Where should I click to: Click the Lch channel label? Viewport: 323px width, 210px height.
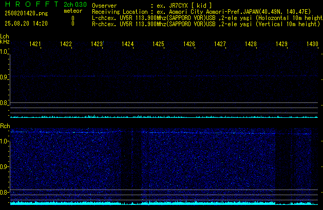coord(5,36)
